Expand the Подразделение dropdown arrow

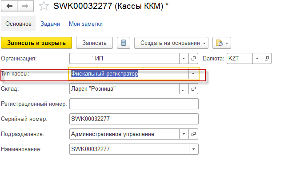coord(184,134)
